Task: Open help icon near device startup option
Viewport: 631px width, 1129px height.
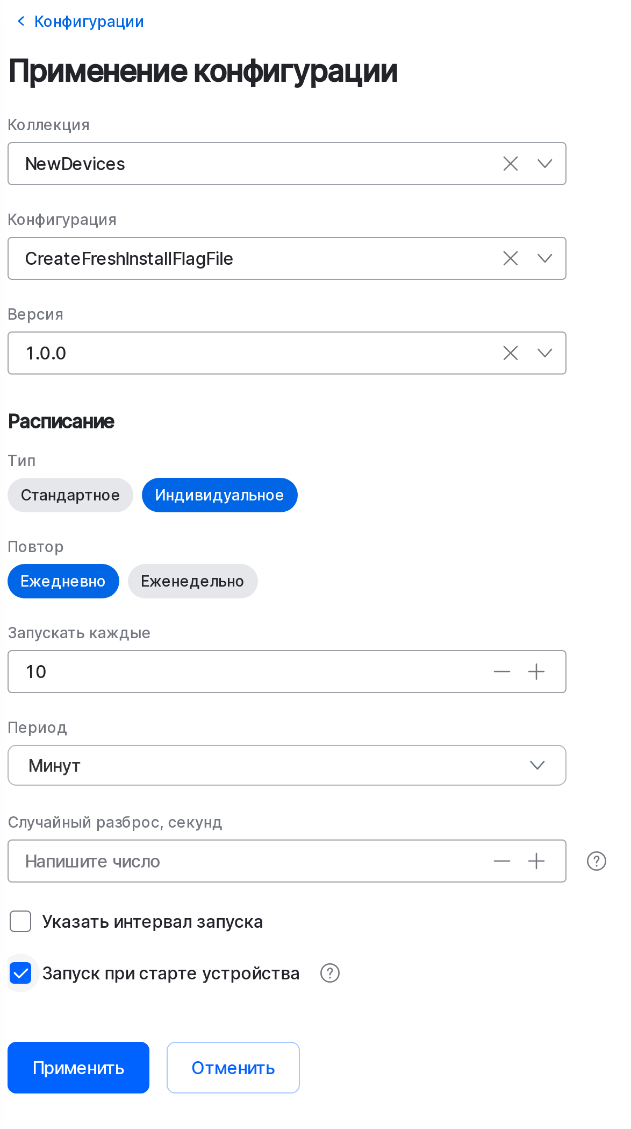Action: (329, 973)
